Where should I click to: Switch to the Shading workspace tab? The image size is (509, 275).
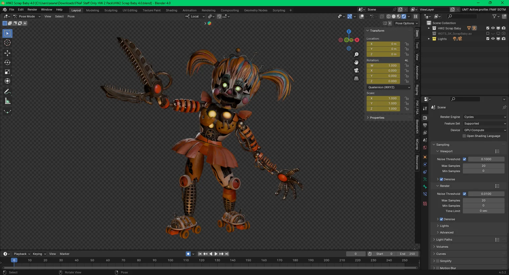pos(171,10)
